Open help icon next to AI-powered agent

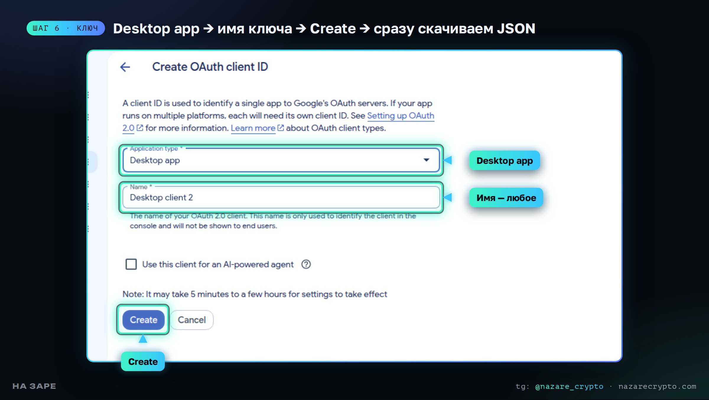click(306, 264)
